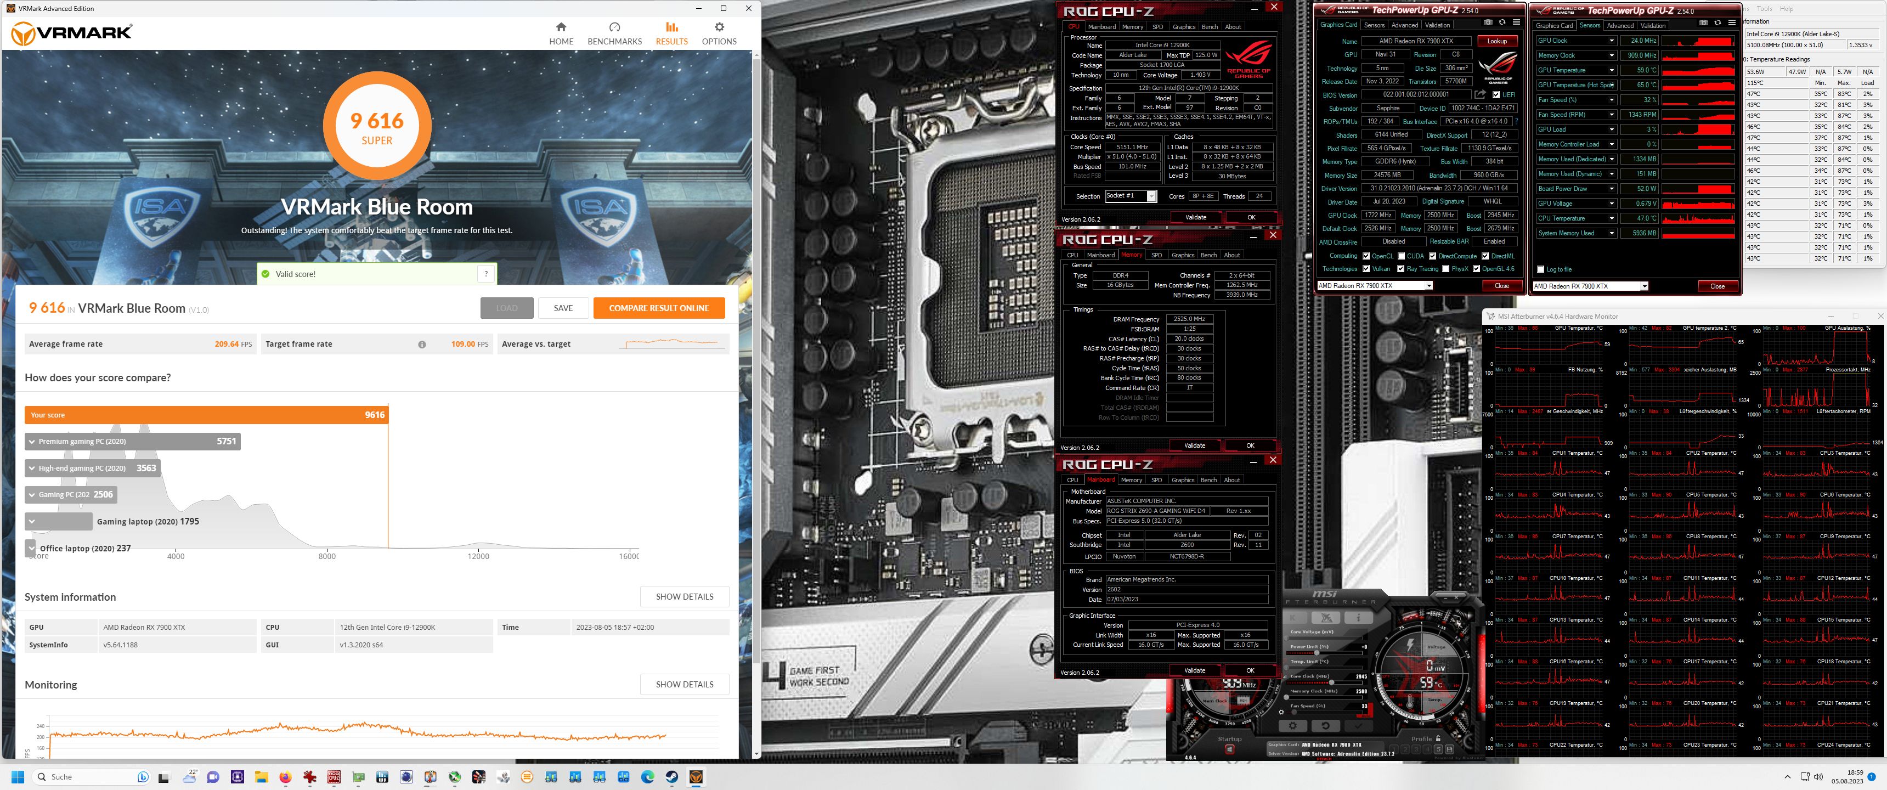Click the question mark beside Valid score
The height and width of the screenshot is (790, 1887).
pos(485,274)
